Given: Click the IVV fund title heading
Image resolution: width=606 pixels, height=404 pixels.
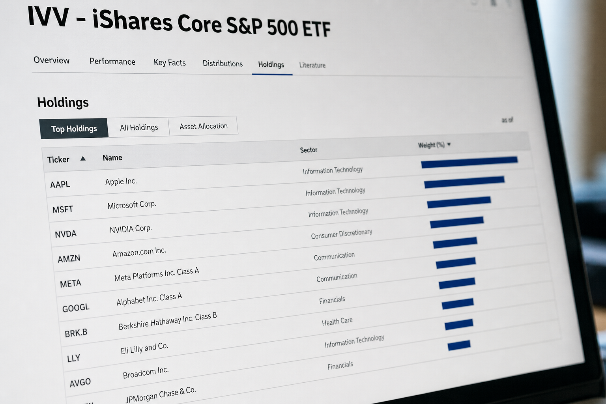Looking at the screenshot, I should (x=179, y=21).
